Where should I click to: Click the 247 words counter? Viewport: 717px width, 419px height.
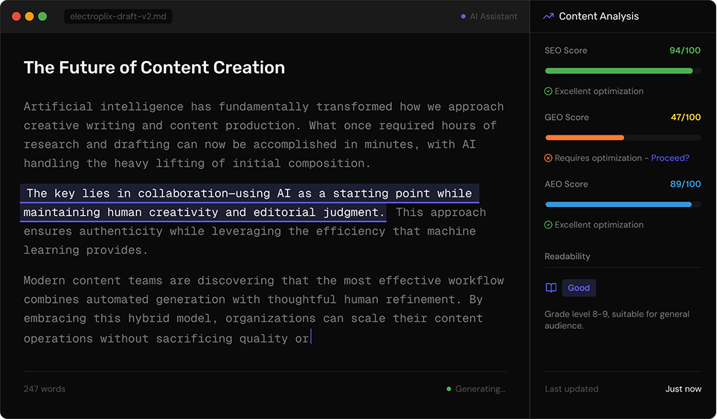tap(45, 388)
